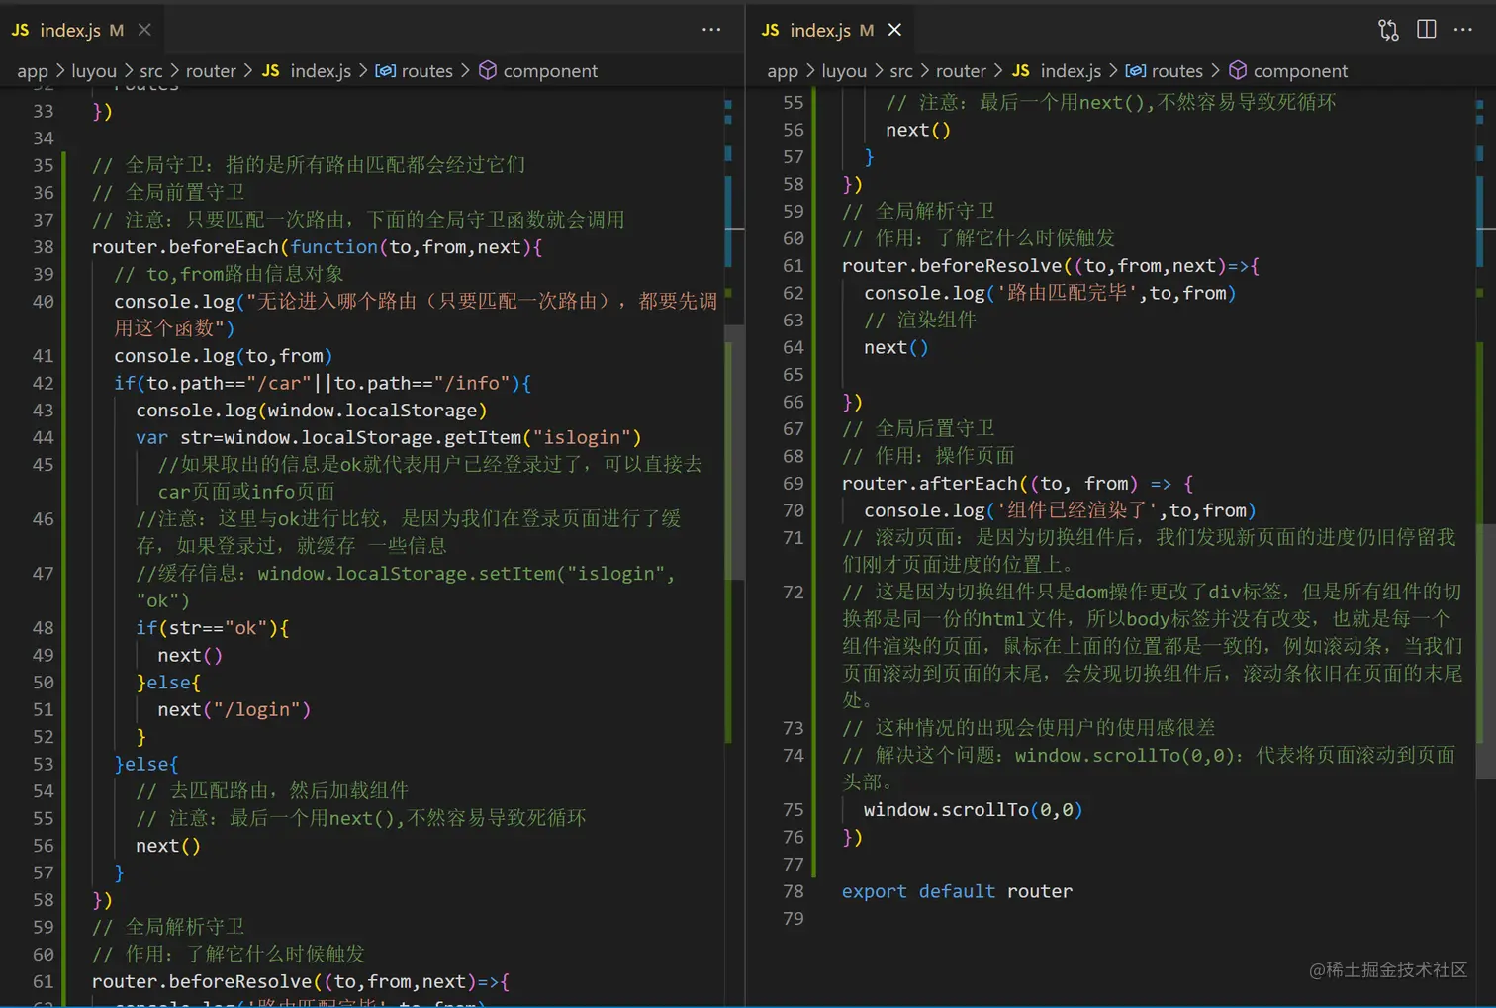Open More Actions menu in left editor group
This screenshot has height=1008, width=1496.
[x=711, y=30]
